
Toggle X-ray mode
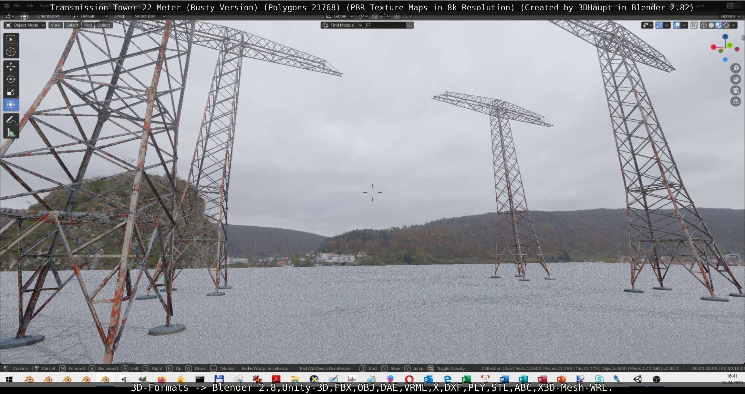(x=694, y=25)
